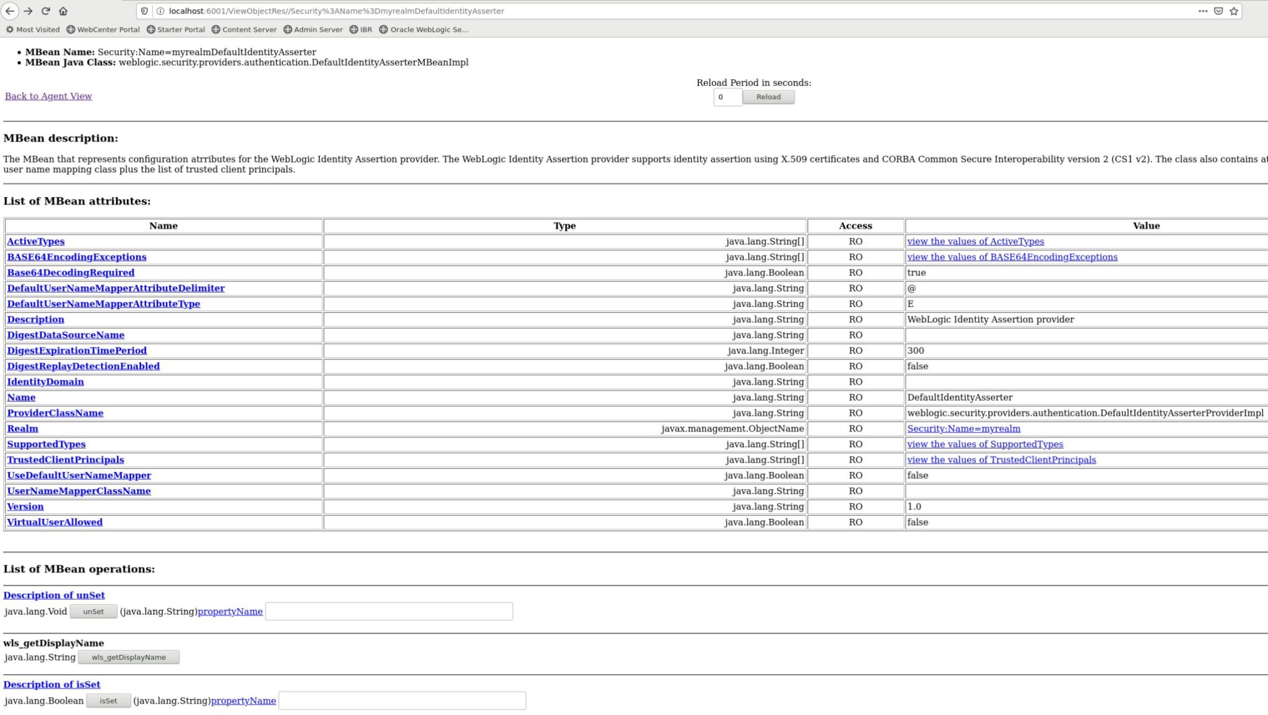Select the 300 value for DigestExpirationTimePeriod
1268x715 pixels.
[x=915, y=350]
